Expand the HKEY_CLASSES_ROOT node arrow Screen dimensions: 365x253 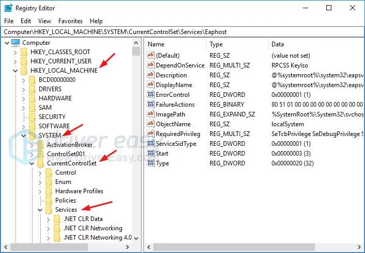[x=15, y=52]
